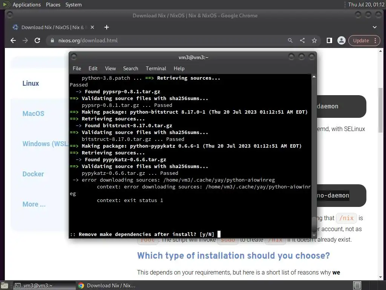The height and width of the screenshot is (290, 386).
Task: Go back in the Chrome browser
Action: [13, 40]
